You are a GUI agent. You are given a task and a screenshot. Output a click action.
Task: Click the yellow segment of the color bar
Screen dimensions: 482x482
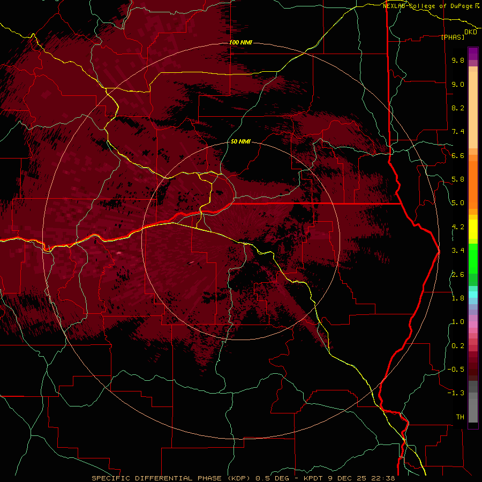click(x=473, y=229)
